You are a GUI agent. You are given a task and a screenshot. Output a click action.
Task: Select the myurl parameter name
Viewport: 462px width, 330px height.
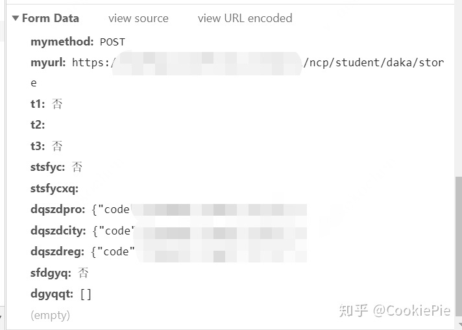[48, 63]
